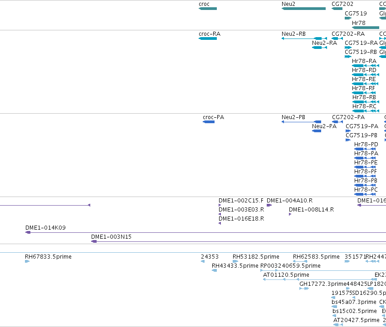Click the CG7519-RB transcript glyph
Screen dimensions: 386x327
click(x=348, y=57)
